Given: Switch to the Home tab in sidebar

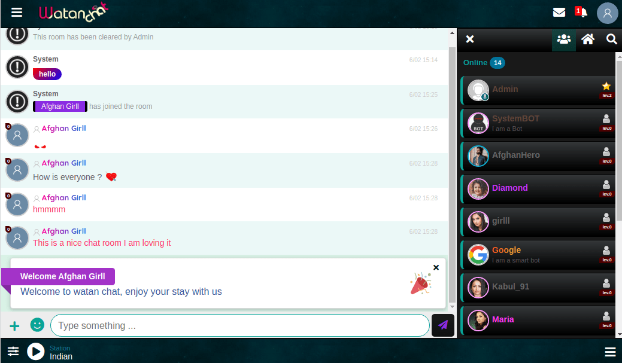Looking at the screenshot, I should (x=587, y=39).
